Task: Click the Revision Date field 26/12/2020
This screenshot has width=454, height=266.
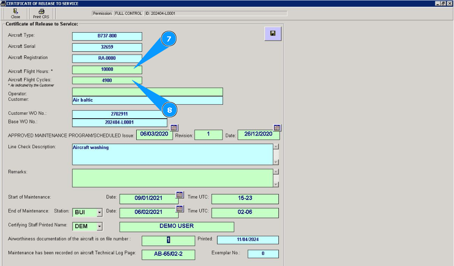Action: pyautogui.click(x=259, y=134)
